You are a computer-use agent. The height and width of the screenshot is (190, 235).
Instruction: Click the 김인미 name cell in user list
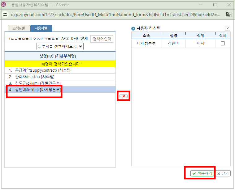coord(173,43)
